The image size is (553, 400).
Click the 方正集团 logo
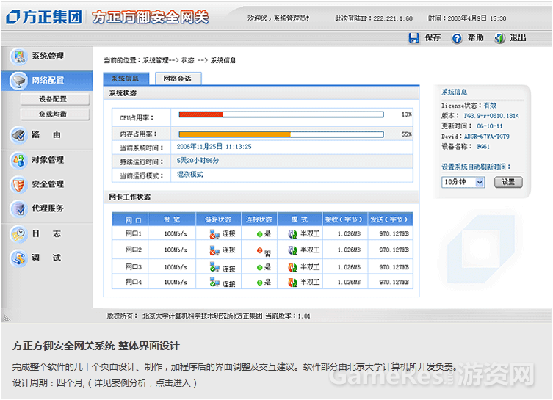click(45, 17)
